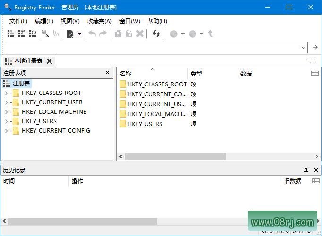Screen dimensions: 322x236
Task: Open dropdown arrow beside export icon
Action: pos(79,34)
